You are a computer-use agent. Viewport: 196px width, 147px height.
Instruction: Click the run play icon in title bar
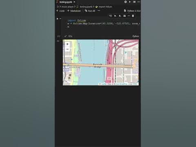tap(130, 2)
